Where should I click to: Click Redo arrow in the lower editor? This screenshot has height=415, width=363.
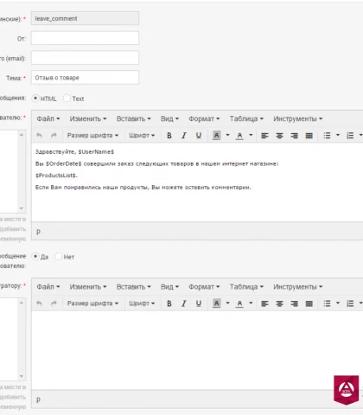[x=54, y=303]
